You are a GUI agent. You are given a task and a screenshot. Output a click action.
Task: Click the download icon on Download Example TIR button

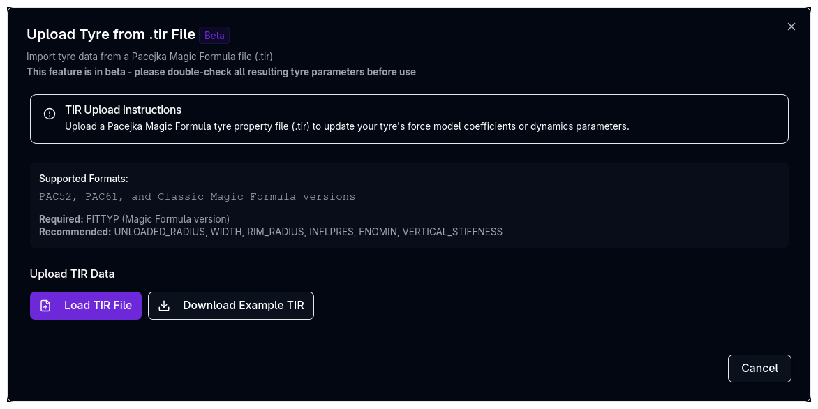[x=164, y=305]
